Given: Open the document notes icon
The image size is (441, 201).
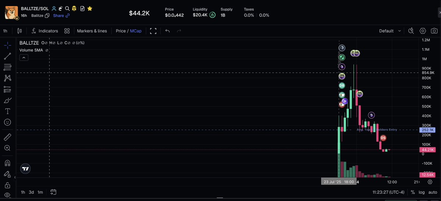Looking at the screenshot, I should 82,9.
